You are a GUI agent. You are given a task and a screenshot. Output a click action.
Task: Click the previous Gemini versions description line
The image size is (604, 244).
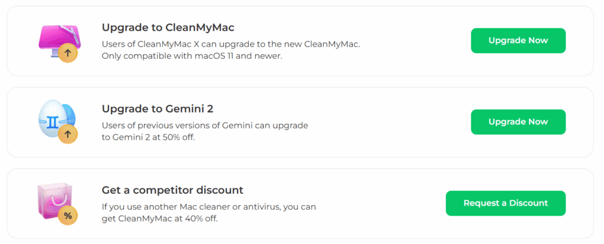tap(205, 126)
